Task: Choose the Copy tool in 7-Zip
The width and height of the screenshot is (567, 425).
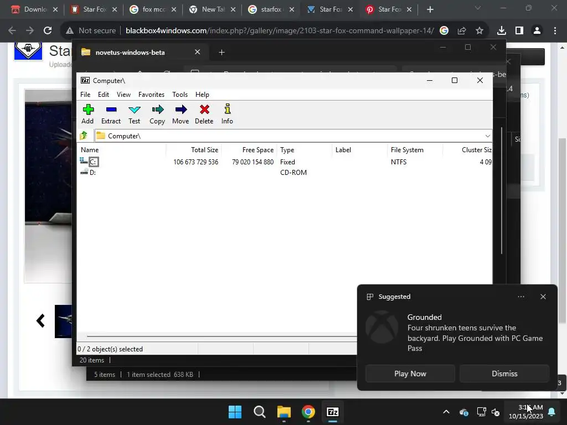Action: click(x=157, y=114)
